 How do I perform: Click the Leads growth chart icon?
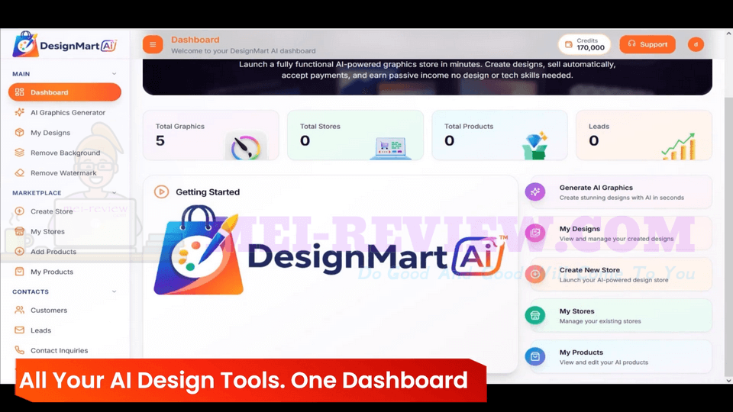(679, 146)
